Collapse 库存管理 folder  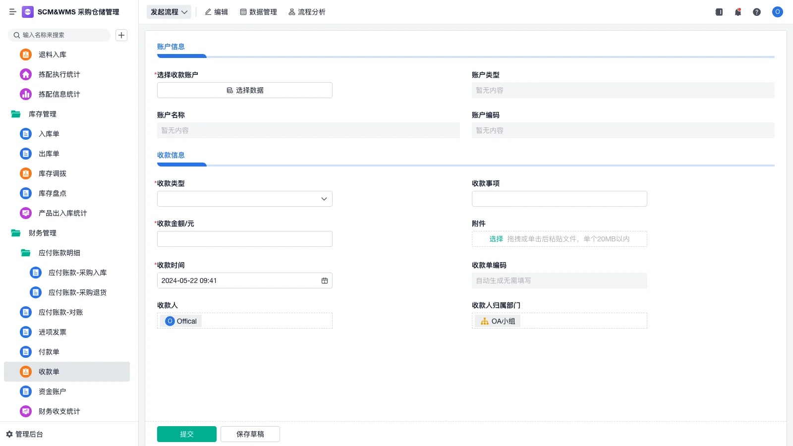pos(16,114)
